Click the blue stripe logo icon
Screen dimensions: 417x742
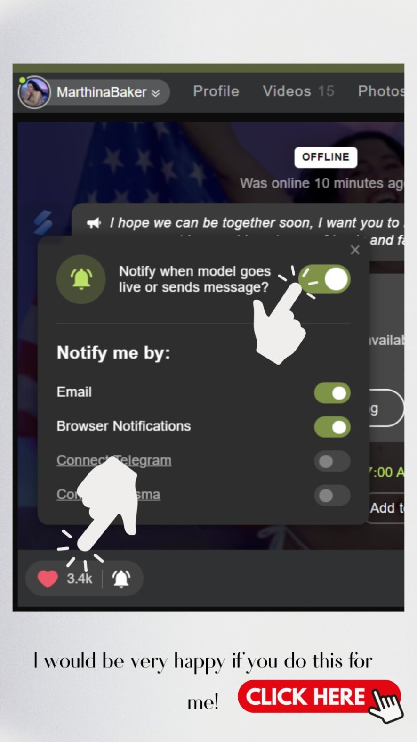(43, 222)
